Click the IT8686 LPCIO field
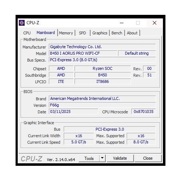The image size is (181, 181). click(102, 81)
